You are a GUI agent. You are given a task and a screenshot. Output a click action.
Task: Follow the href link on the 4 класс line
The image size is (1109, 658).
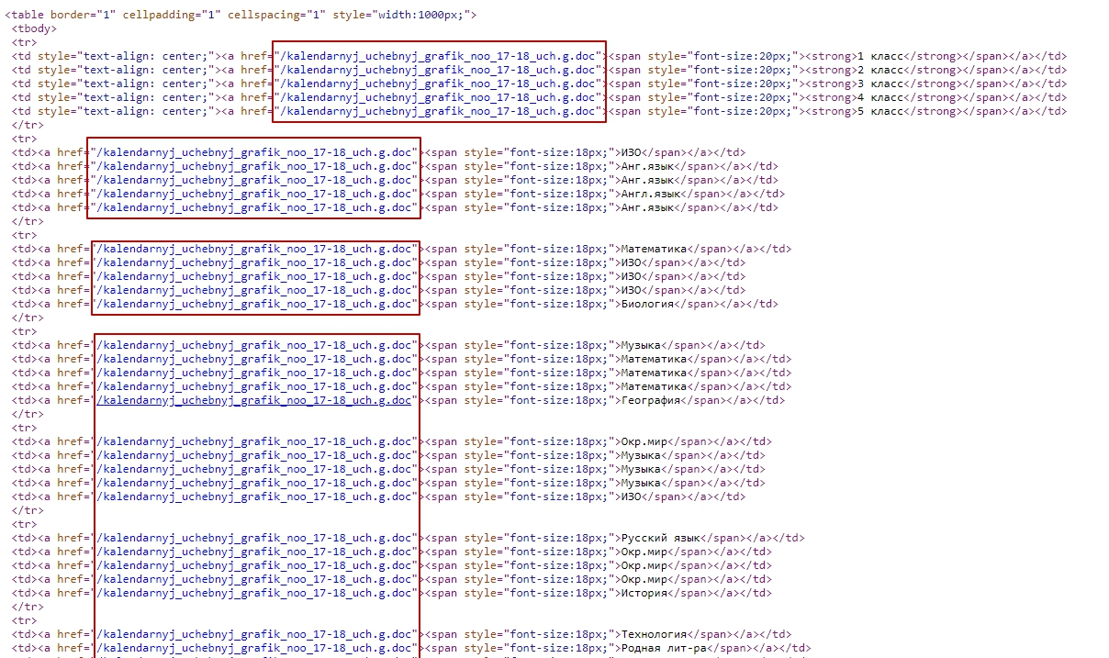pos(440,97)
